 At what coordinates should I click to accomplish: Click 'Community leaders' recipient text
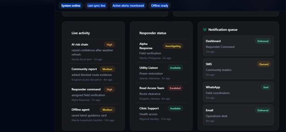tap(219, 70)
